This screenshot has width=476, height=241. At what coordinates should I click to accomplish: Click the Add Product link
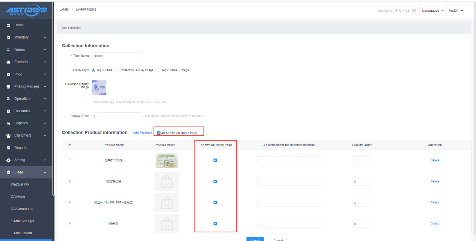pyautogui.click(x=142, y=133)
